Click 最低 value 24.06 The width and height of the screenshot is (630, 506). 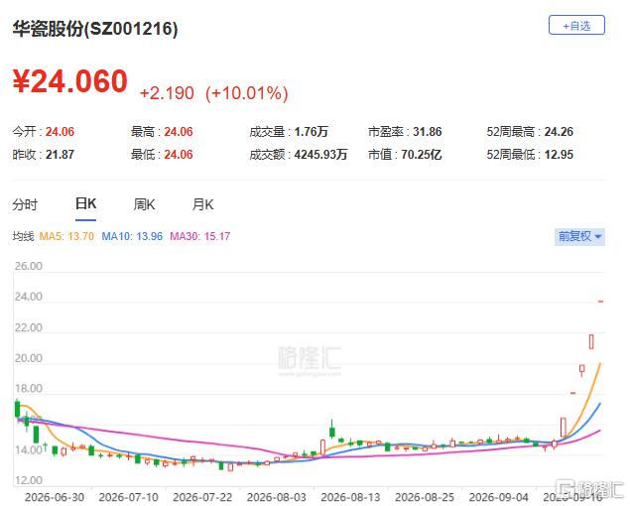pyautogui.click(x=179, y=155)
